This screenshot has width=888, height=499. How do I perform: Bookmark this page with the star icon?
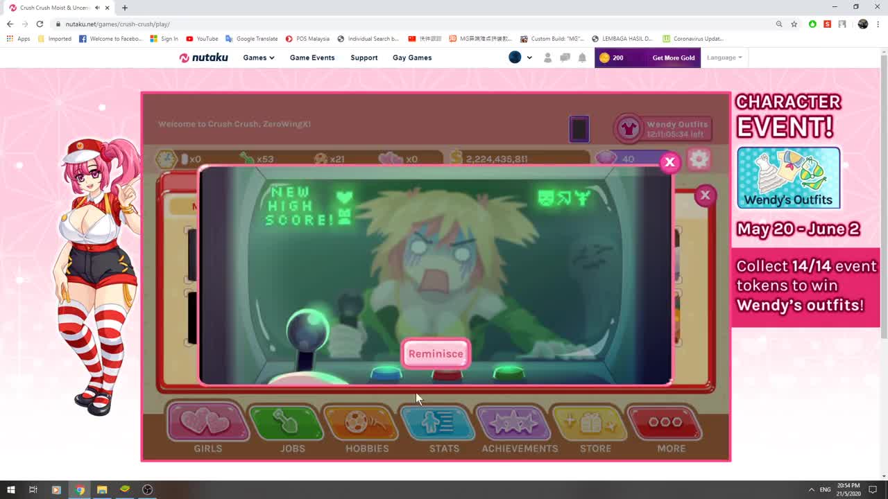(x=794, y=24)
